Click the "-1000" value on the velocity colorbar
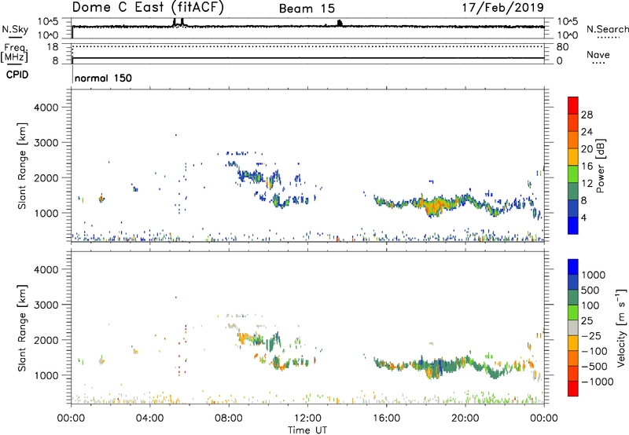The height and width of the screenshot is (435, 629). pyautogui.click(x=597, y=382)
